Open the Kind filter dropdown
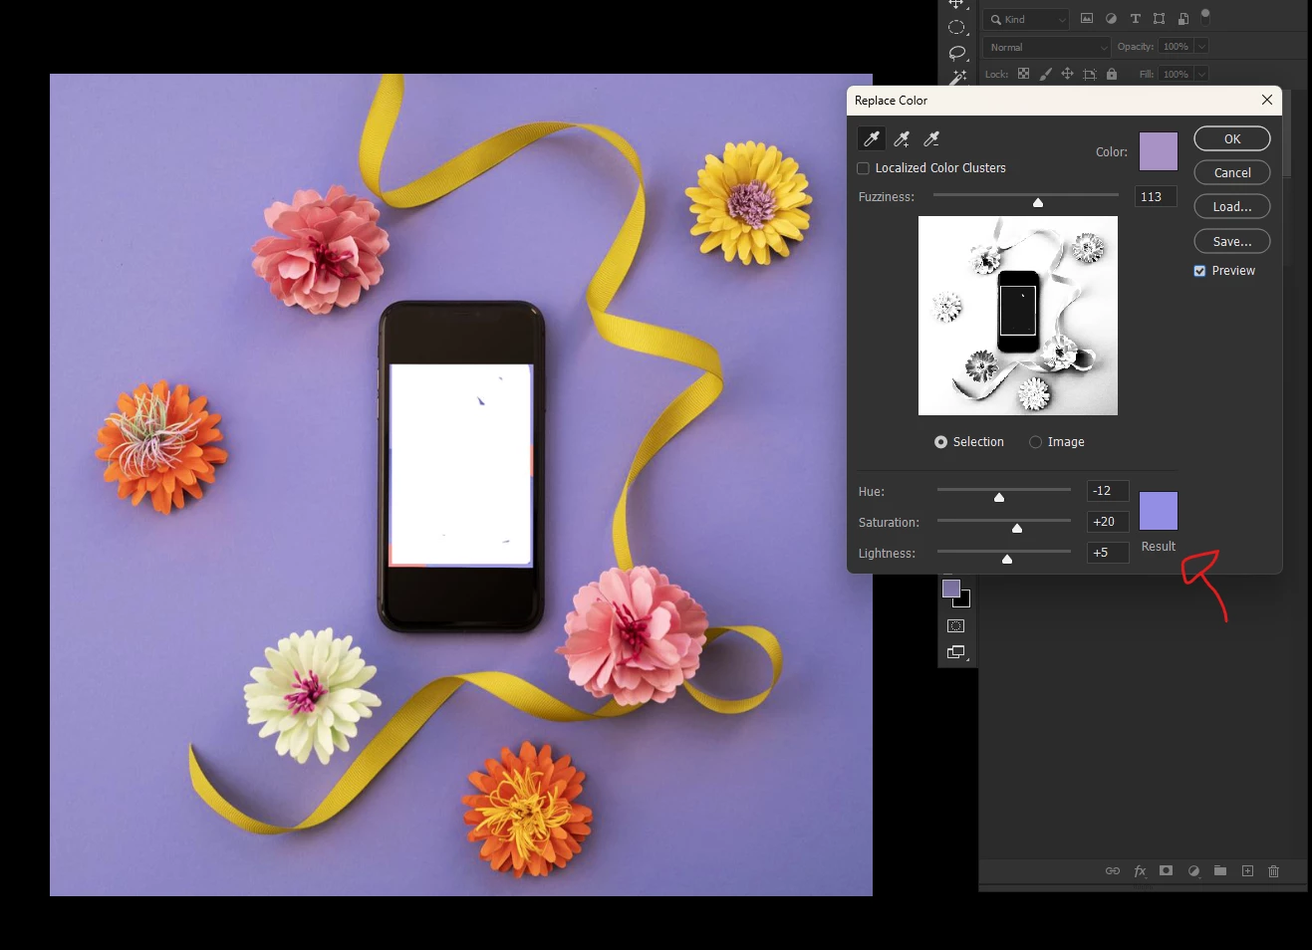 tap(1026, 19)
